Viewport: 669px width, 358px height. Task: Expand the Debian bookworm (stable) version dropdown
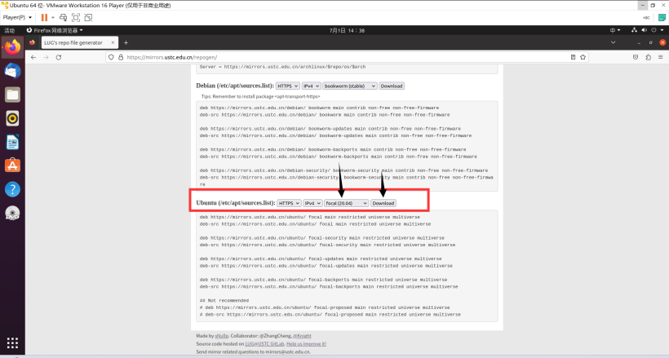click(349, 86)
